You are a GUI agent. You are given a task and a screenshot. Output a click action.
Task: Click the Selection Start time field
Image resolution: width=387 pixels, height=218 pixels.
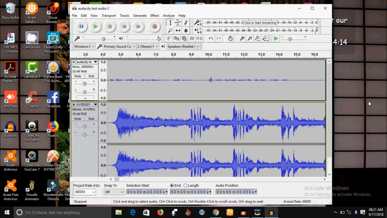pos(147,192)
